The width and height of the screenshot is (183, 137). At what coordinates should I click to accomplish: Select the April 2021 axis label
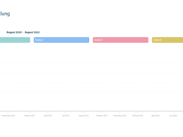(x=48, y=115)
